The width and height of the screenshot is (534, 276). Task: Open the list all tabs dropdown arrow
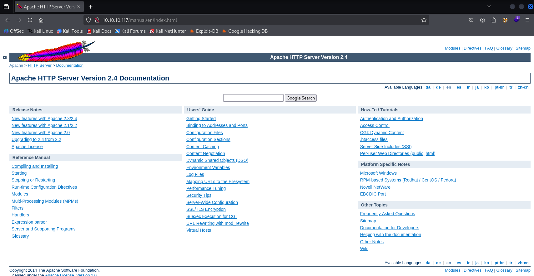pos(489,7)
